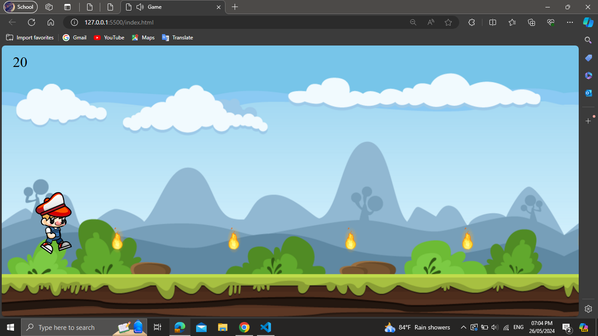Enable Read aloud icon

pos(431,22)
